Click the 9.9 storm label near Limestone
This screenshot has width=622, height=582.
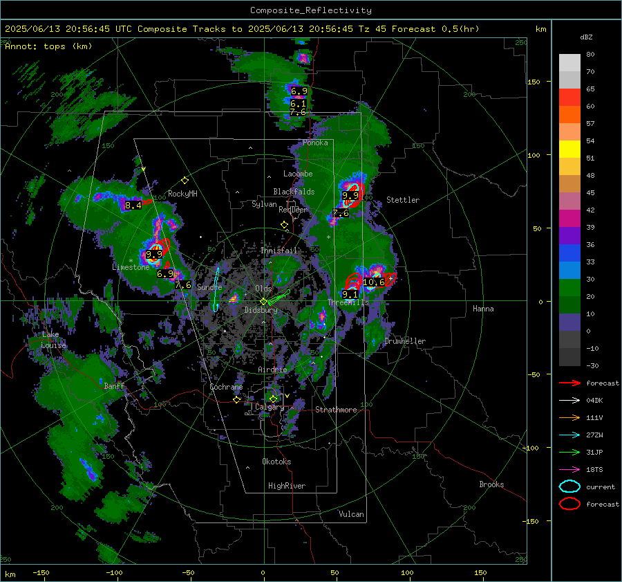click(x=154, y=254)
